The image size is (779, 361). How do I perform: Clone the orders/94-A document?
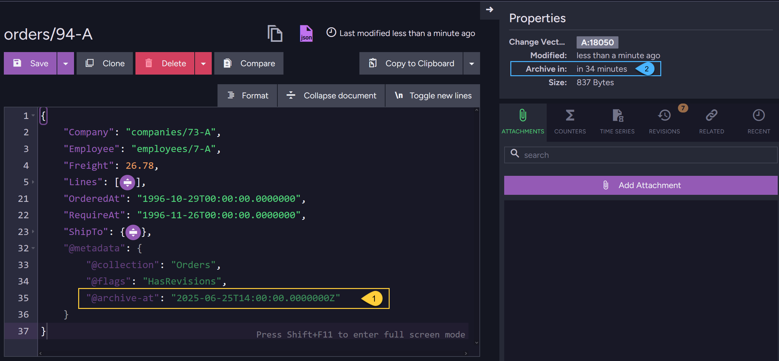point(105,63)
